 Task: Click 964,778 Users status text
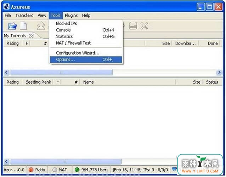[95, 170]
